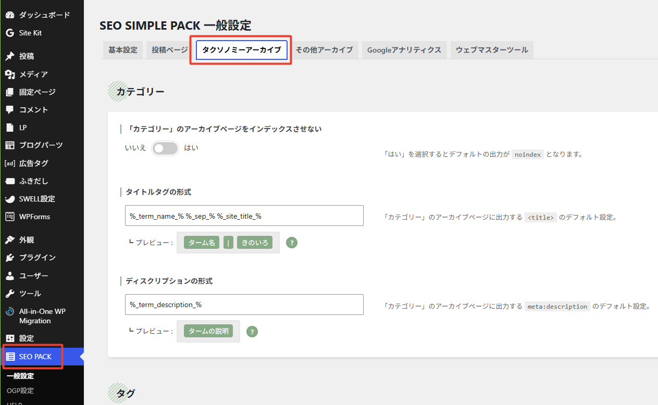Click the media icon beside メディア
This screenshot has width=658, height=405.
pos(10,74)
